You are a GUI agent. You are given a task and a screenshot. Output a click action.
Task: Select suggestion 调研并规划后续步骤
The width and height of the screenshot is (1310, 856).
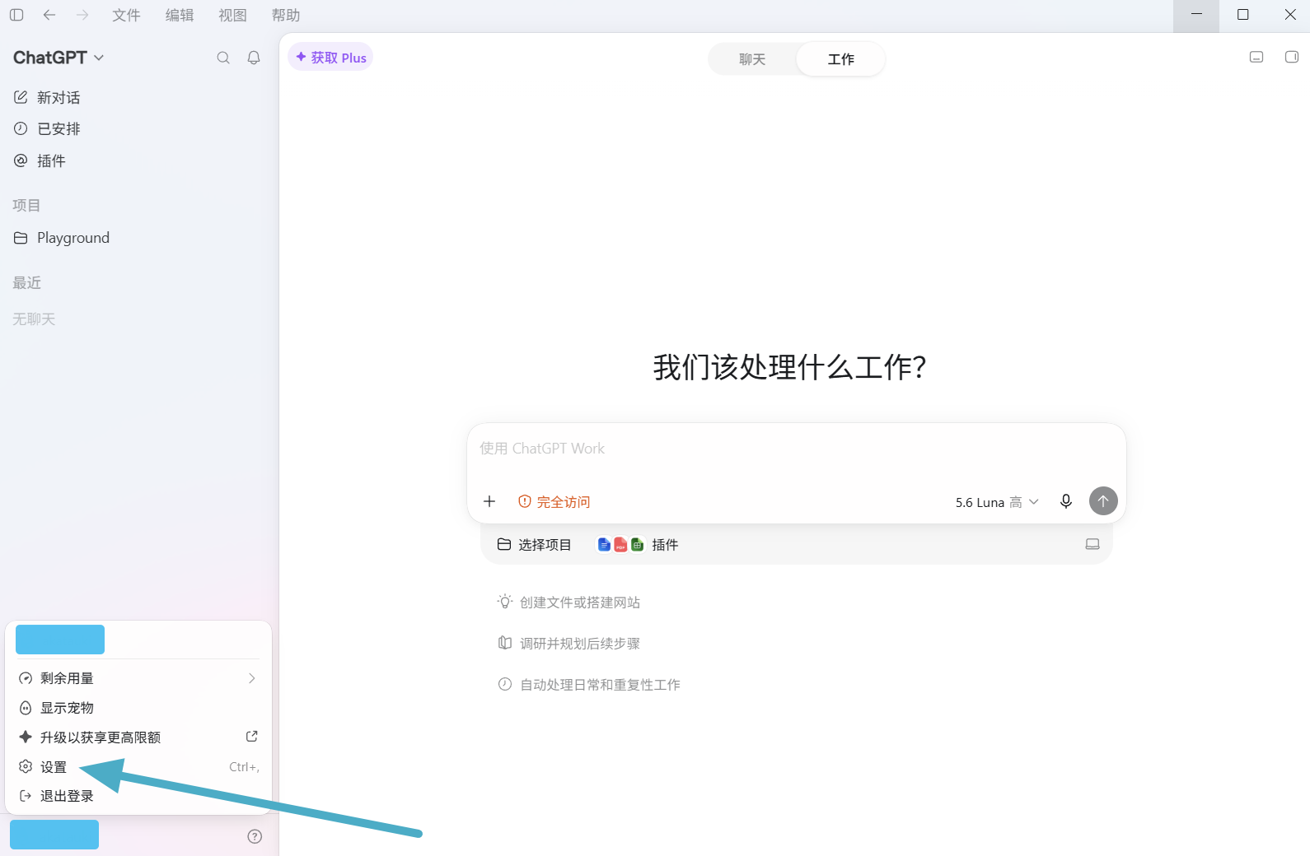tap(569, 644)
